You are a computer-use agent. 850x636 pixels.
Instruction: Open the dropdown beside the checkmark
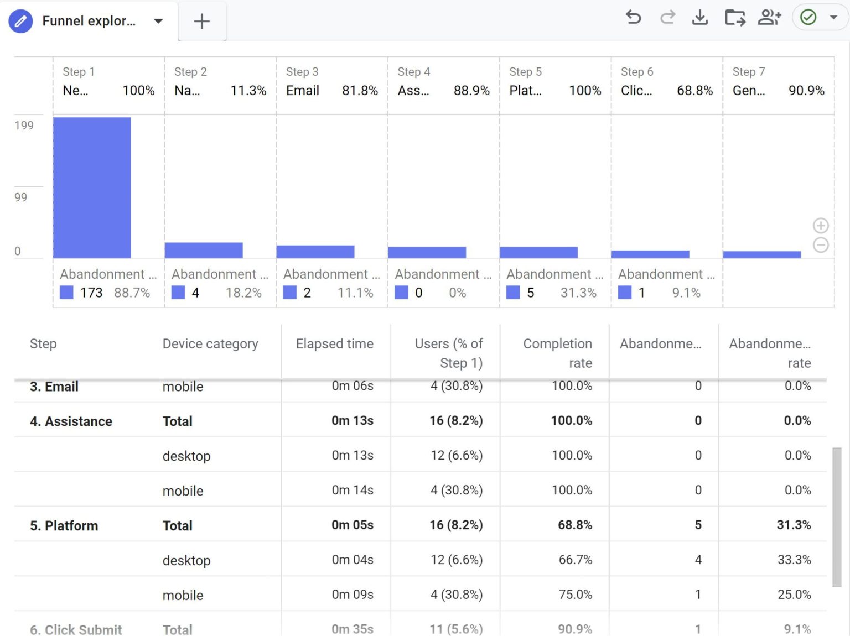[x=833, y=18]
